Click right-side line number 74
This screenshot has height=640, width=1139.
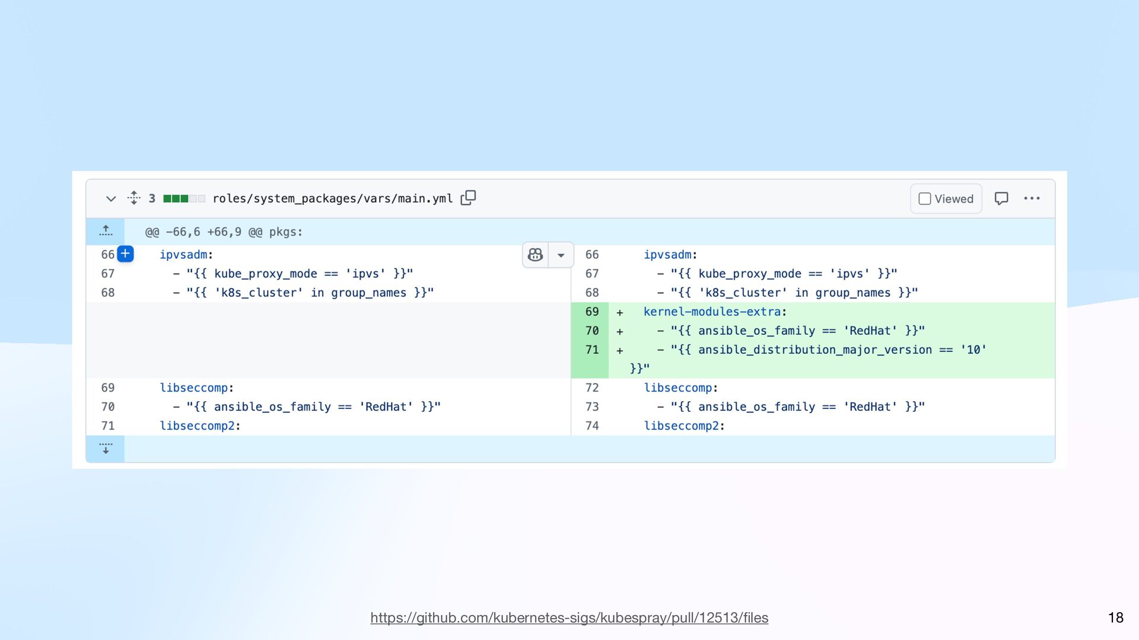tap(591, 425)
